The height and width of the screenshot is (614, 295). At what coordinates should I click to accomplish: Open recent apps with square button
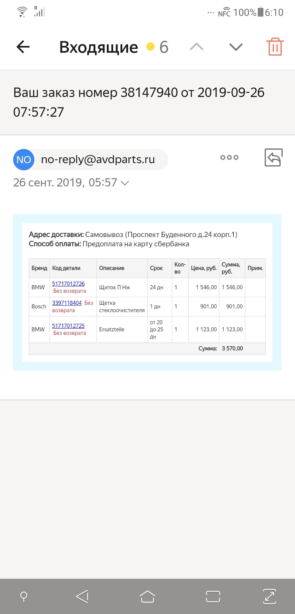coord(213,596)
